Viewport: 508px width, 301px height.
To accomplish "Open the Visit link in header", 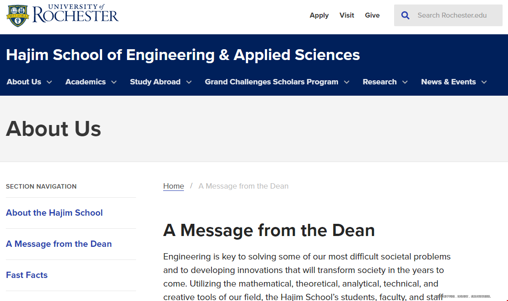I will tap(347, 15).
